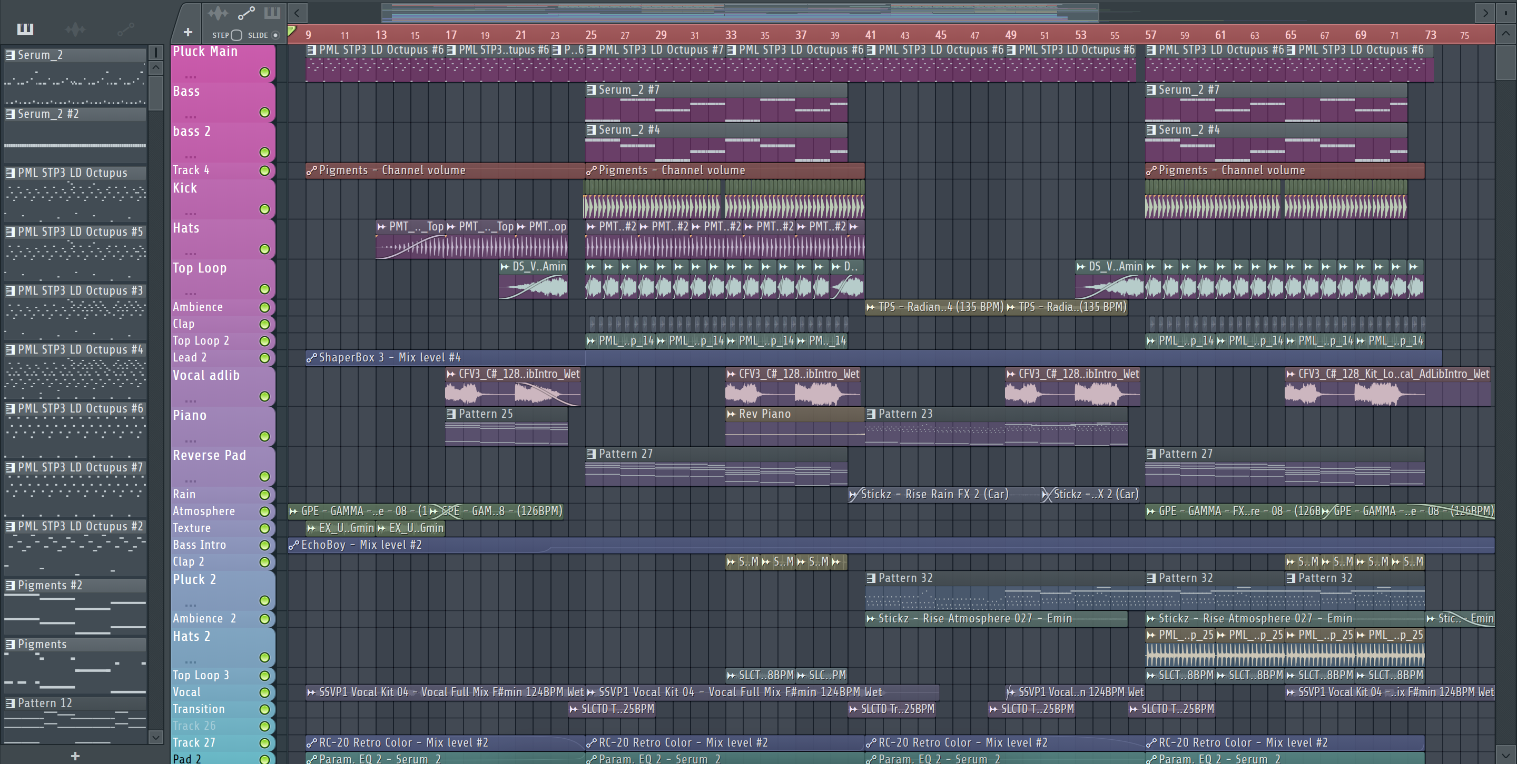Viewport: 1517px width, 764px height.
Task: Click the right chevron at the end of the overview
Action: (1485, 12)
